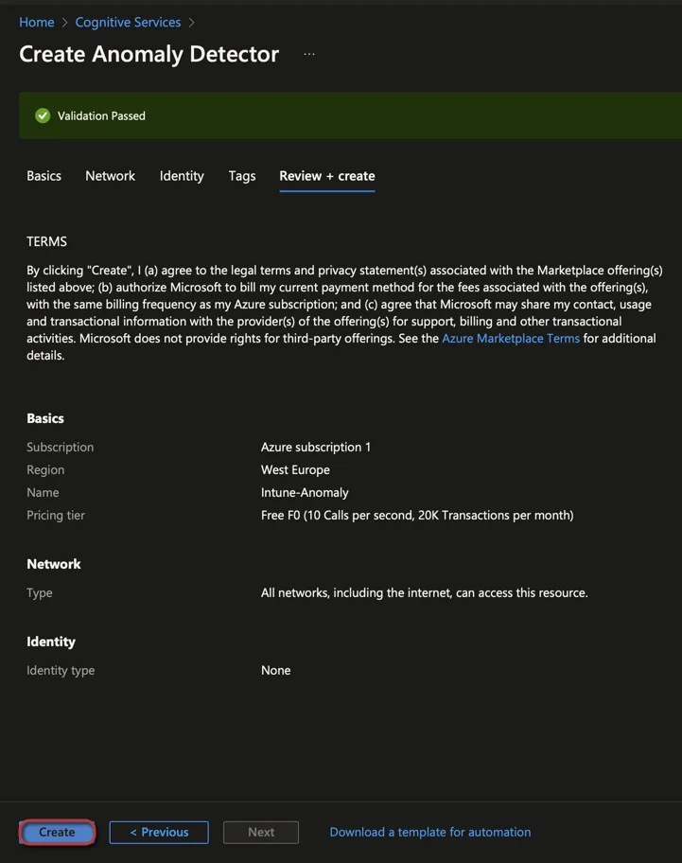The width and height of the screenshot is (682, 863).
Task: Open the Identity tab
Action: [182, 176]
